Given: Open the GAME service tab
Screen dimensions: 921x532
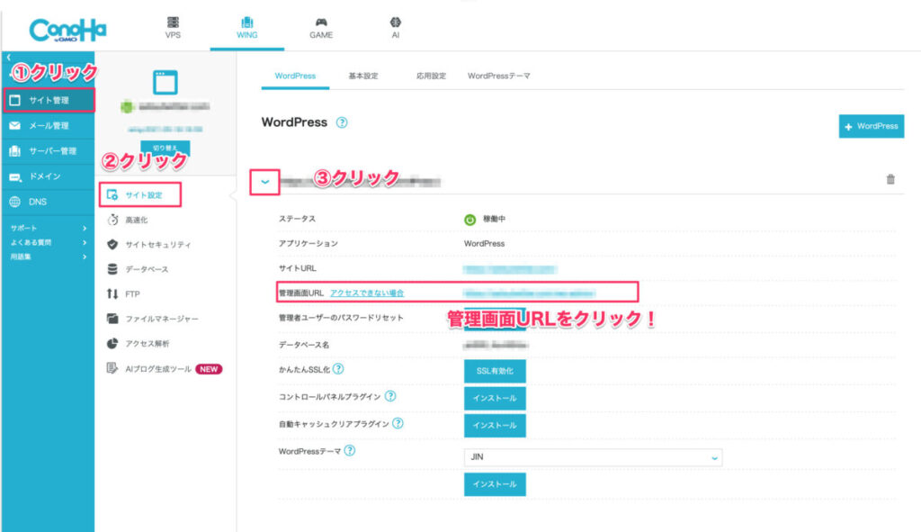Looking at the screenshot, I should 321,28.
